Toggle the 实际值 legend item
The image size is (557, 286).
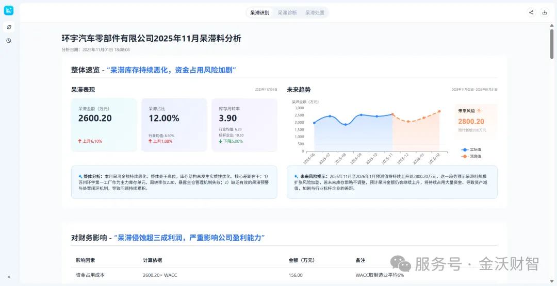coord(471,149)
